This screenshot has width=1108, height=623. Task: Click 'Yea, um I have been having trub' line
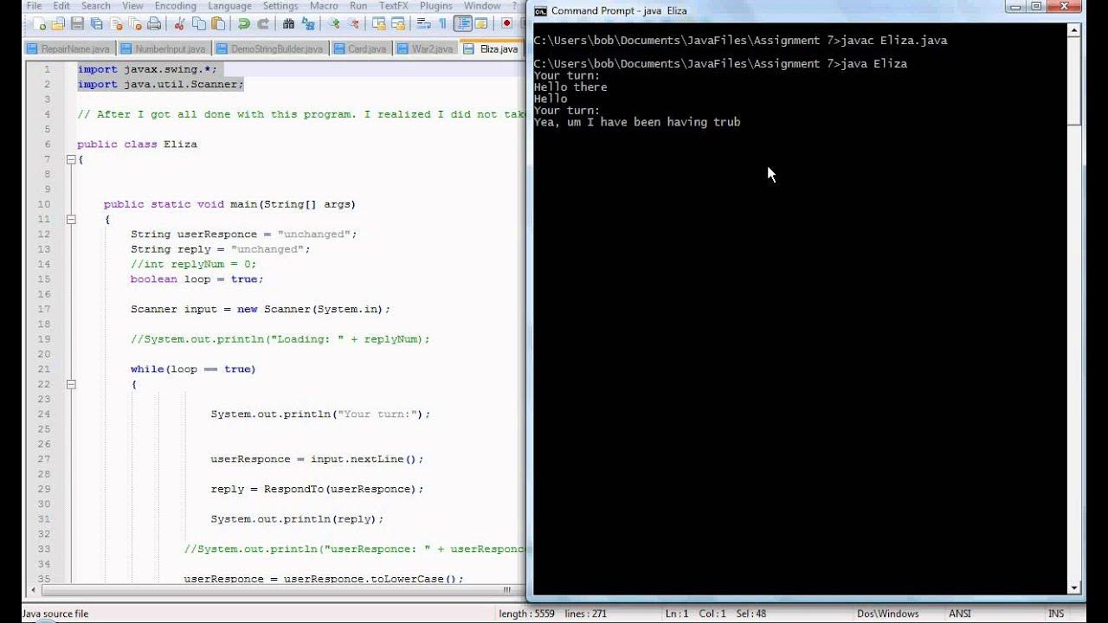[x=637, y=122]
